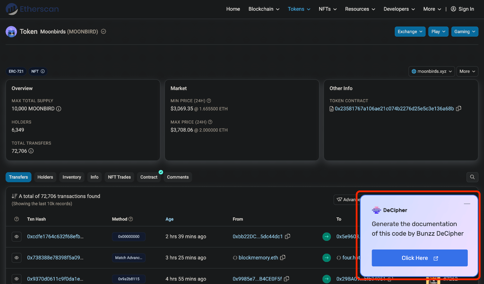Click the 0x9a2b8115 method badge
This screenshot has height=284, width=484.
tap(129, 279)
